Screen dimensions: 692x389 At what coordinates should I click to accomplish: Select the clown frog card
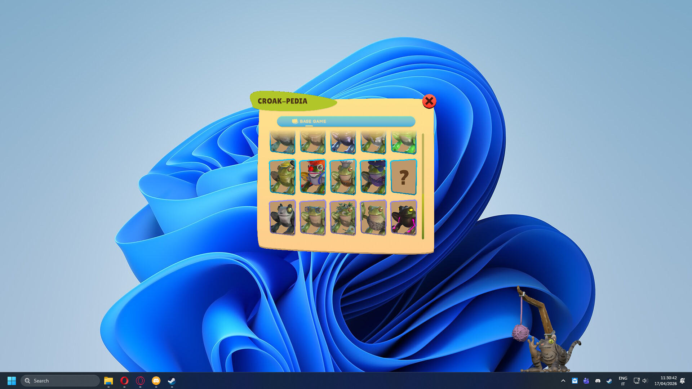(x=312, y=177)
